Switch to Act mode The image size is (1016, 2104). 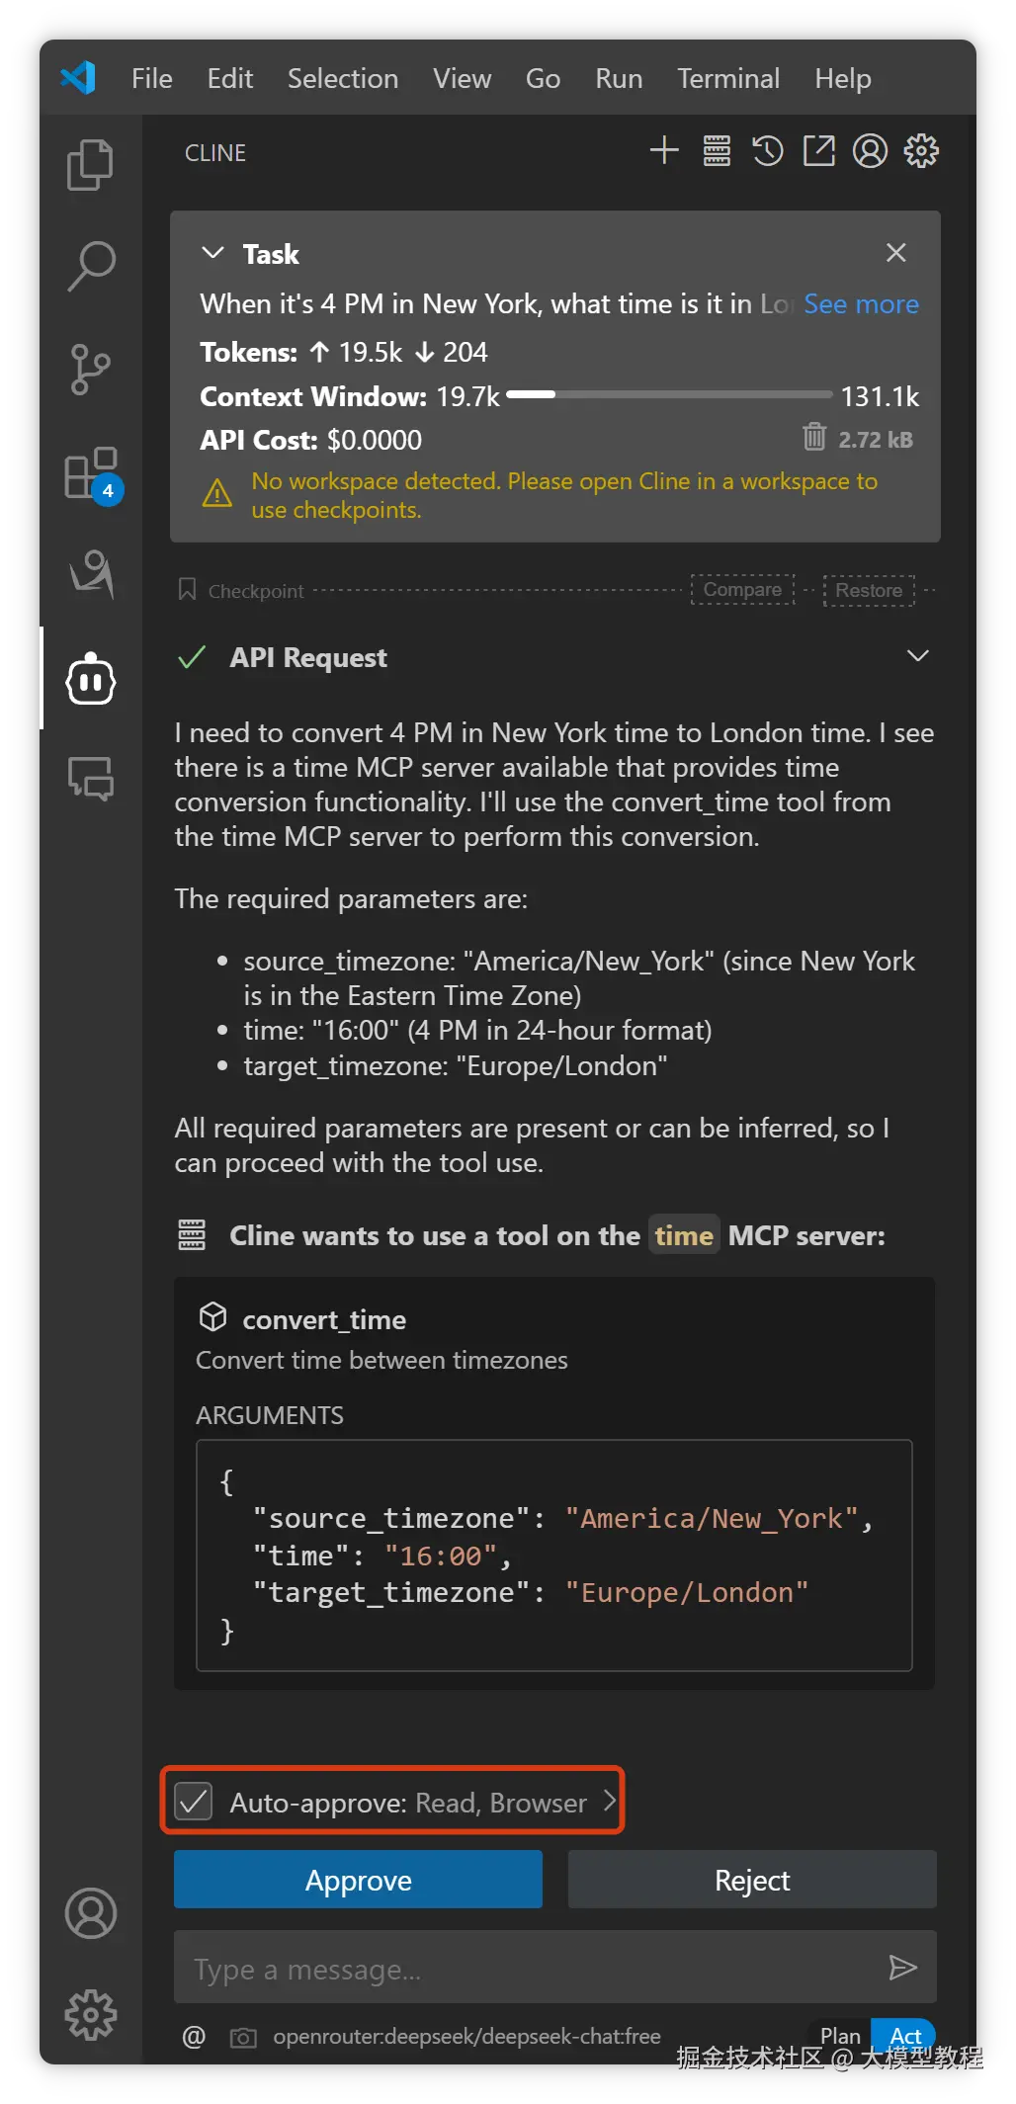pyautogui.click(x=904, y=2036)
